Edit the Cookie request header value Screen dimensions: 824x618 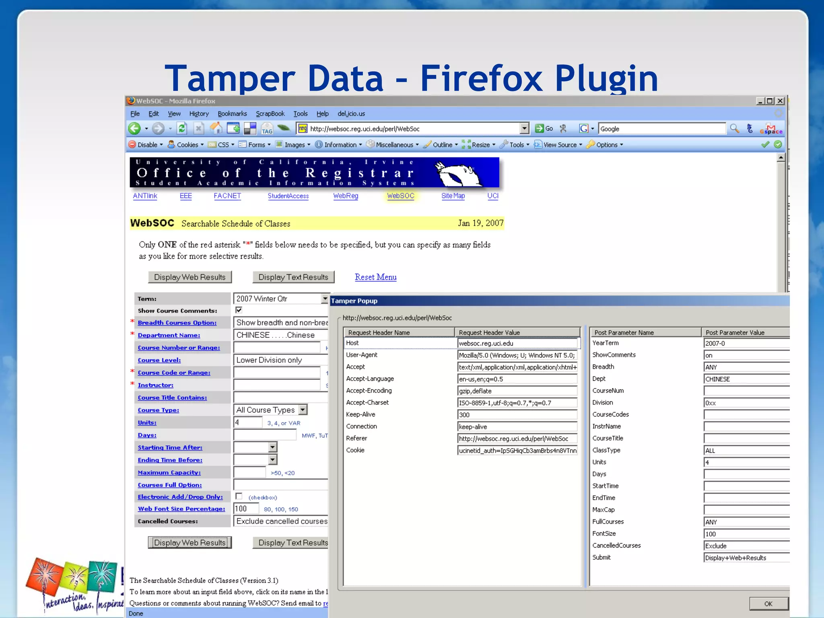coord(517,450)
